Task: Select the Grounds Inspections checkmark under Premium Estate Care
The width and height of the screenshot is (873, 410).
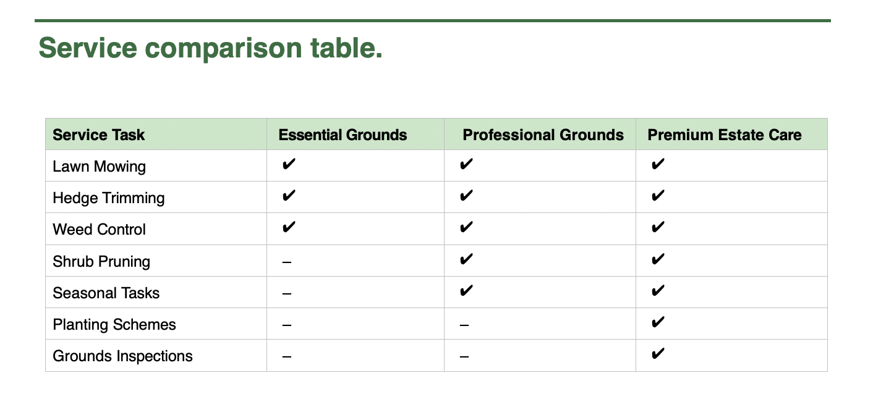Action: click(658, 354)
